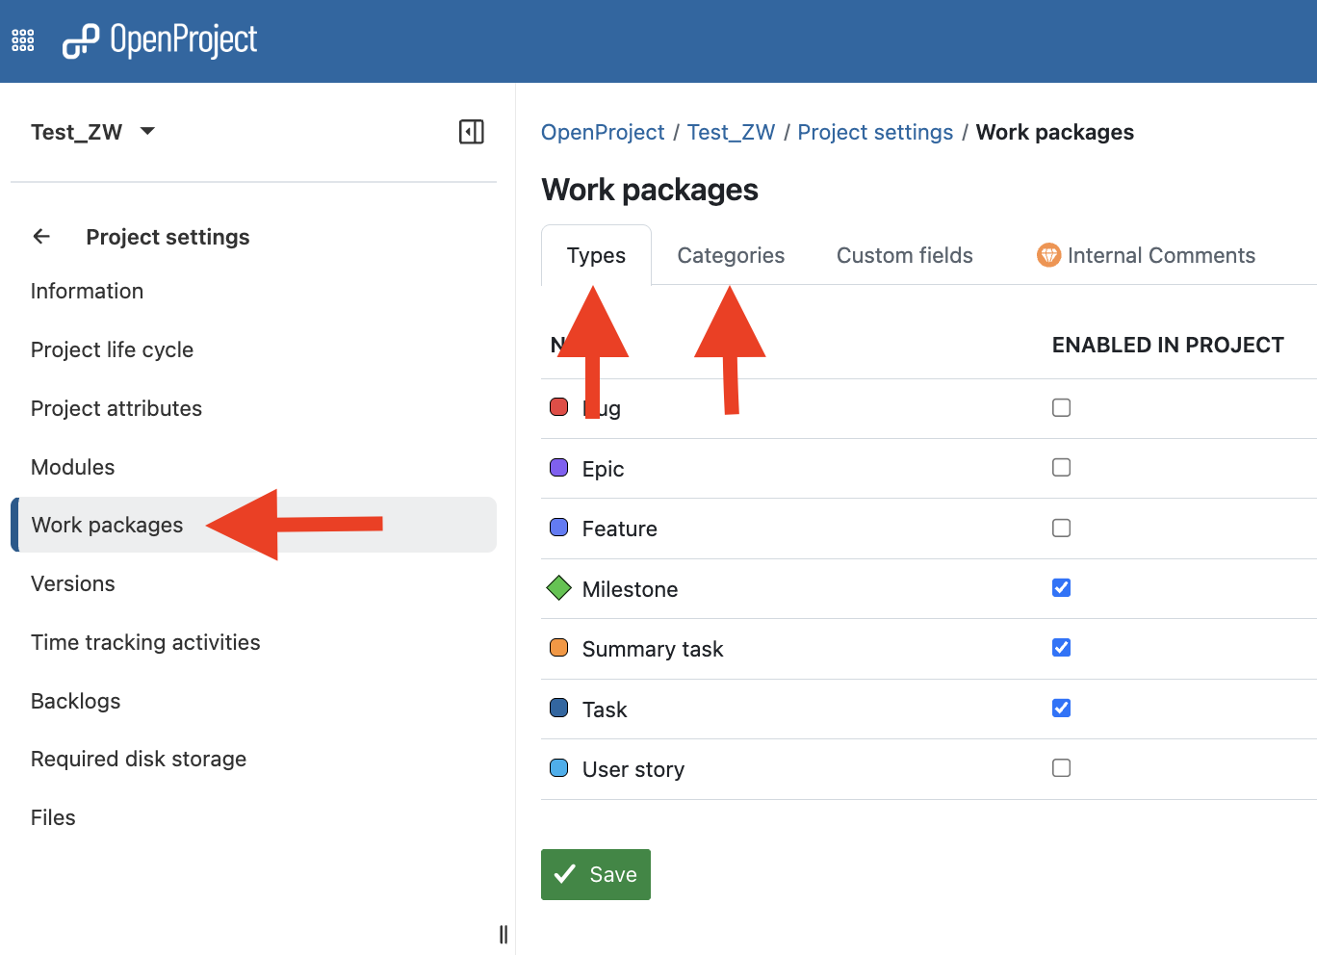1317x955 pixels.
Task: Click the green Milestone diamond icon
Action: tap(558, 588)
